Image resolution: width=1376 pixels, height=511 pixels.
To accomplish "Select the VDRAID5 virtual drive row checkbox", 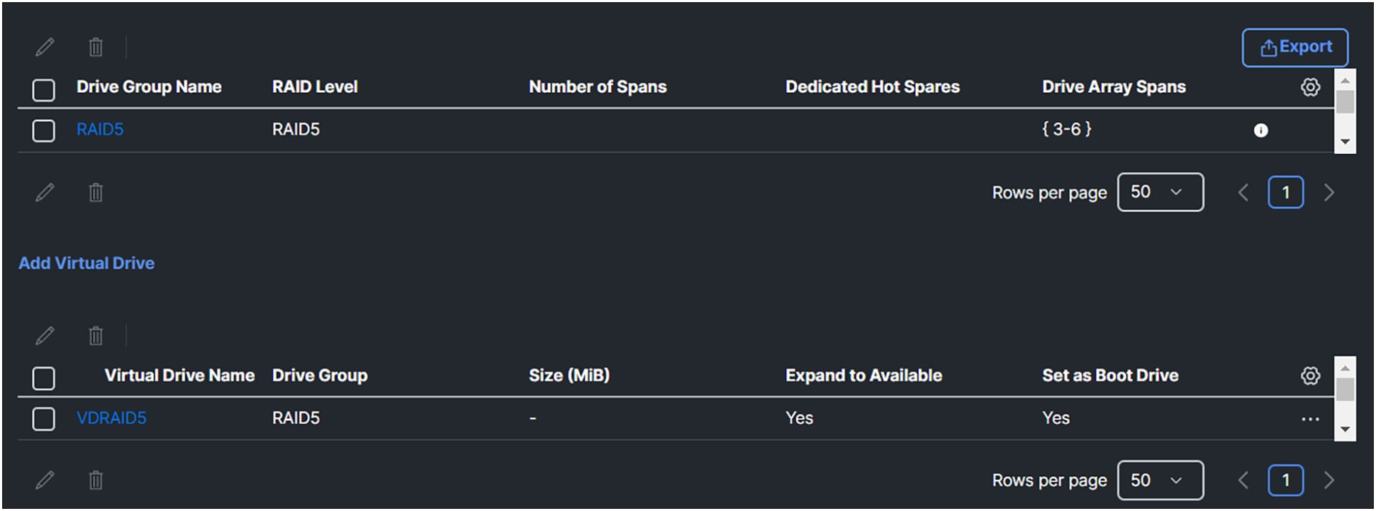I will point(43,418).
